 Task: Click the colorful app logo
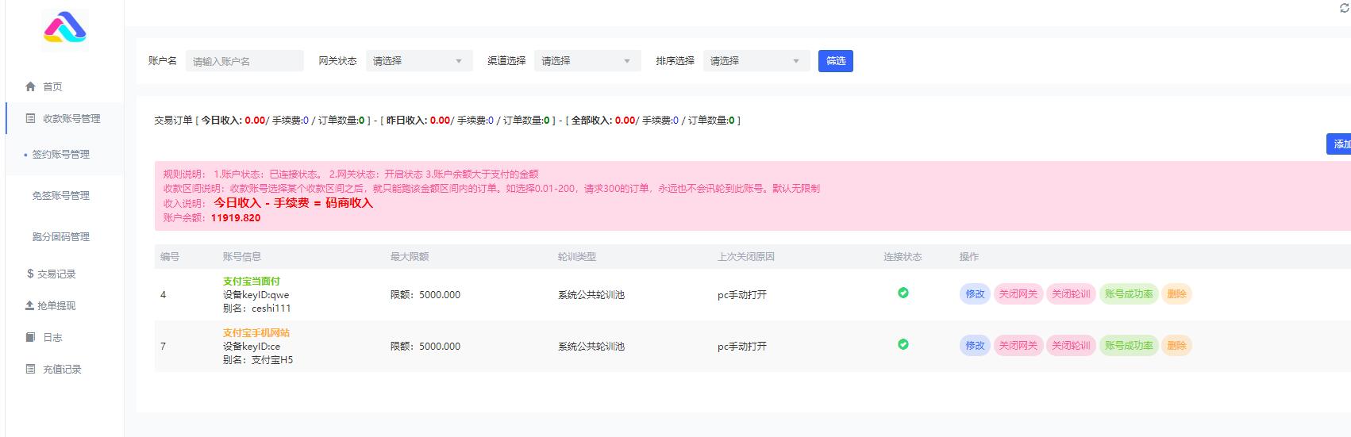coord(64,29)
